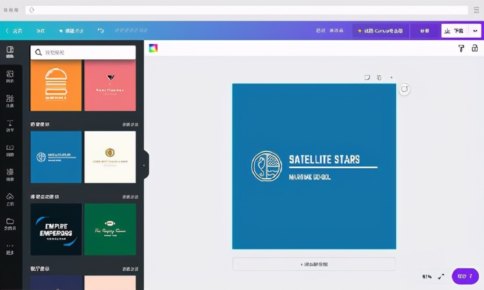Choose the pink cocktail glass logo template
484x290 pixels.
tap(110, 85)
